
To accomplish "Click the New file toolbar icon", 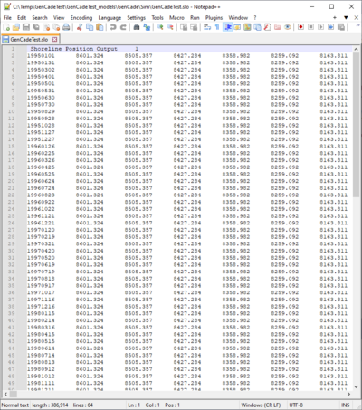I will [x=6, y=27].
